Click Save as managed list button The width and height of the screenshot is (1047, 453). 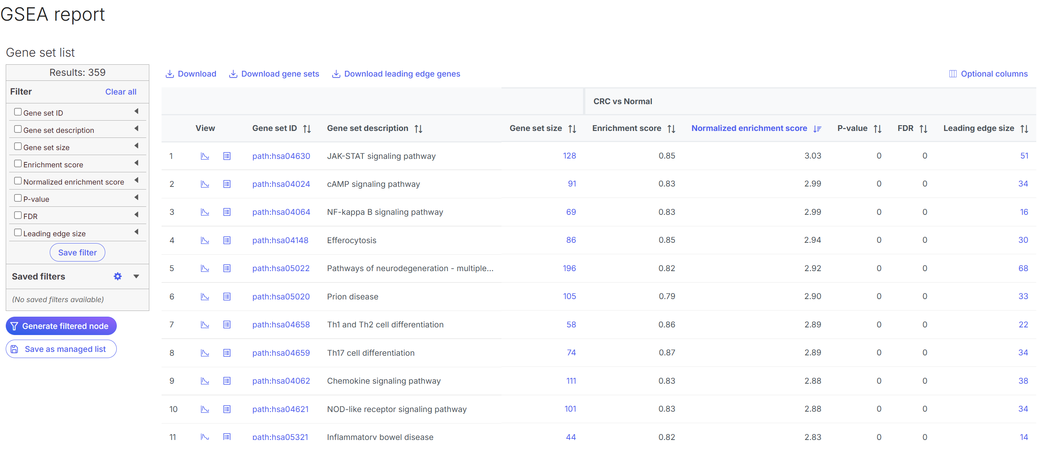coord(61,349)
